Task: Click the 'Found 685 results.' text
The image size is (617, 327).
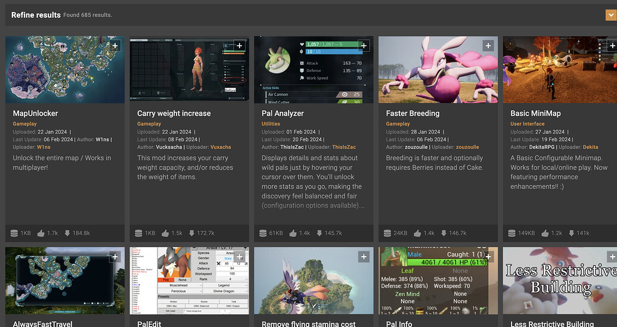Action: (88, 15)
